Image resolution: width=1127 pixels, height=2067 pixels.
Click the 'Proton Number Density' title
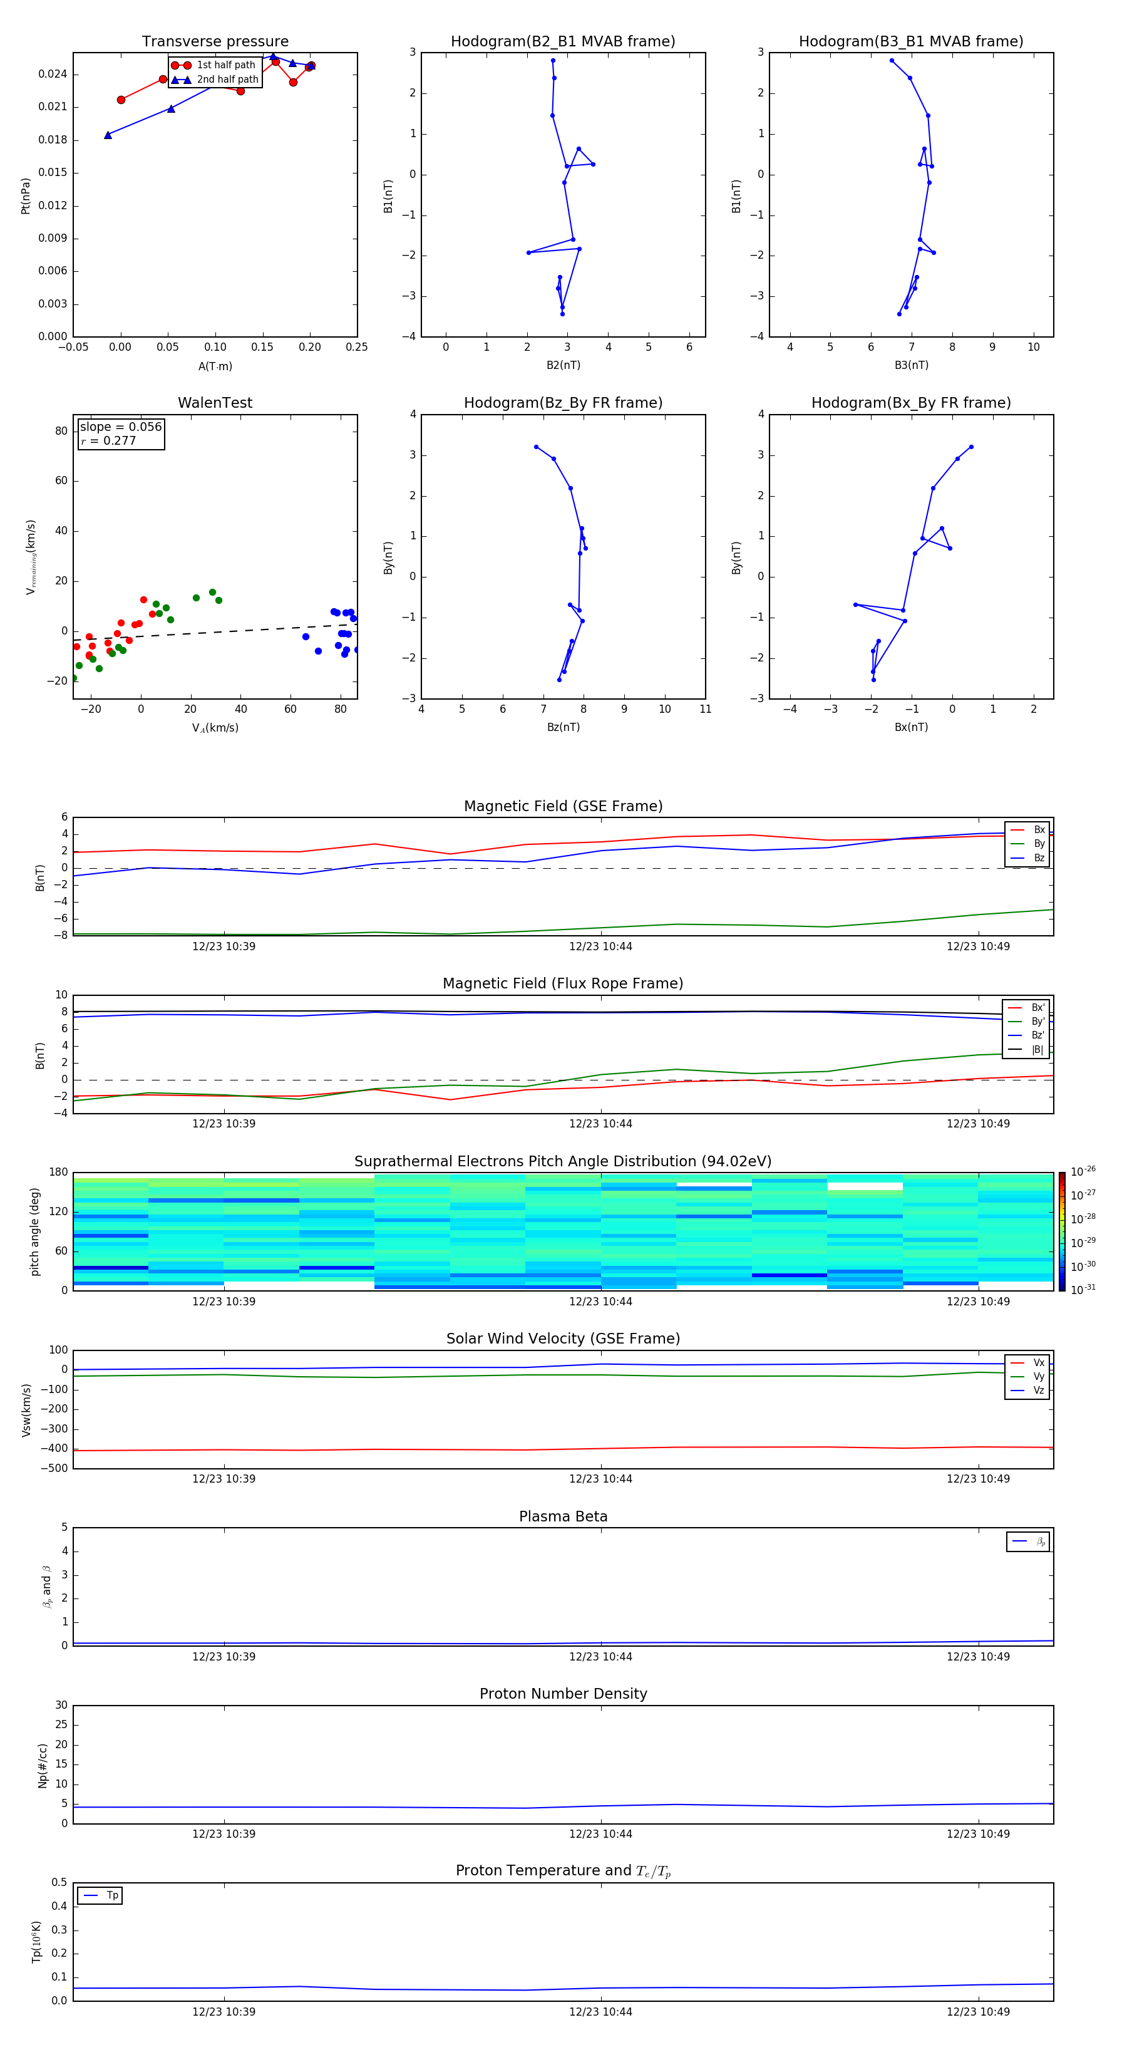pos(563,1694)
